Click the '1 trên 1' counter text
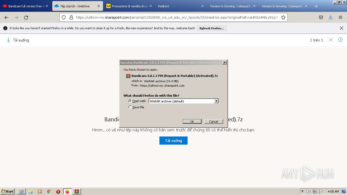 pos(316,40)
